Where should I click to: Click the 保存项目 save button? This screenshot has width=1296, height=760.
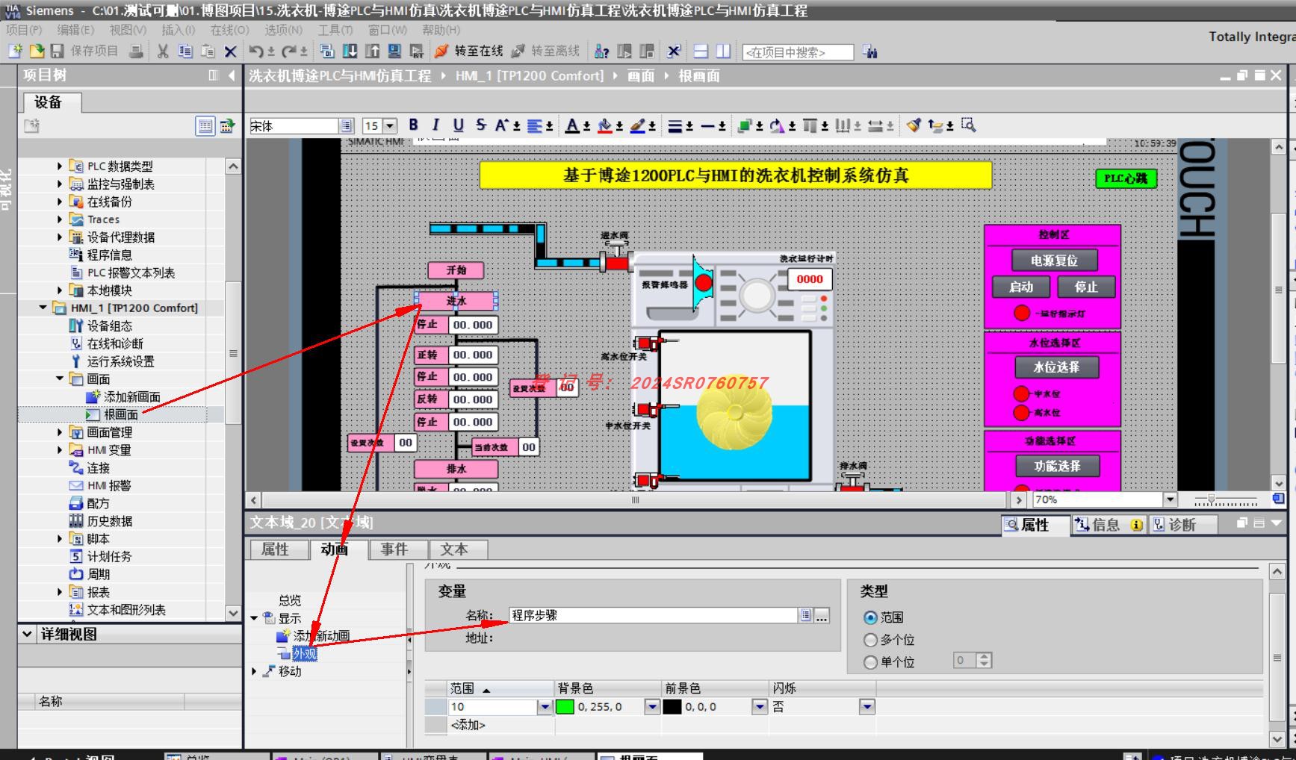84,51
